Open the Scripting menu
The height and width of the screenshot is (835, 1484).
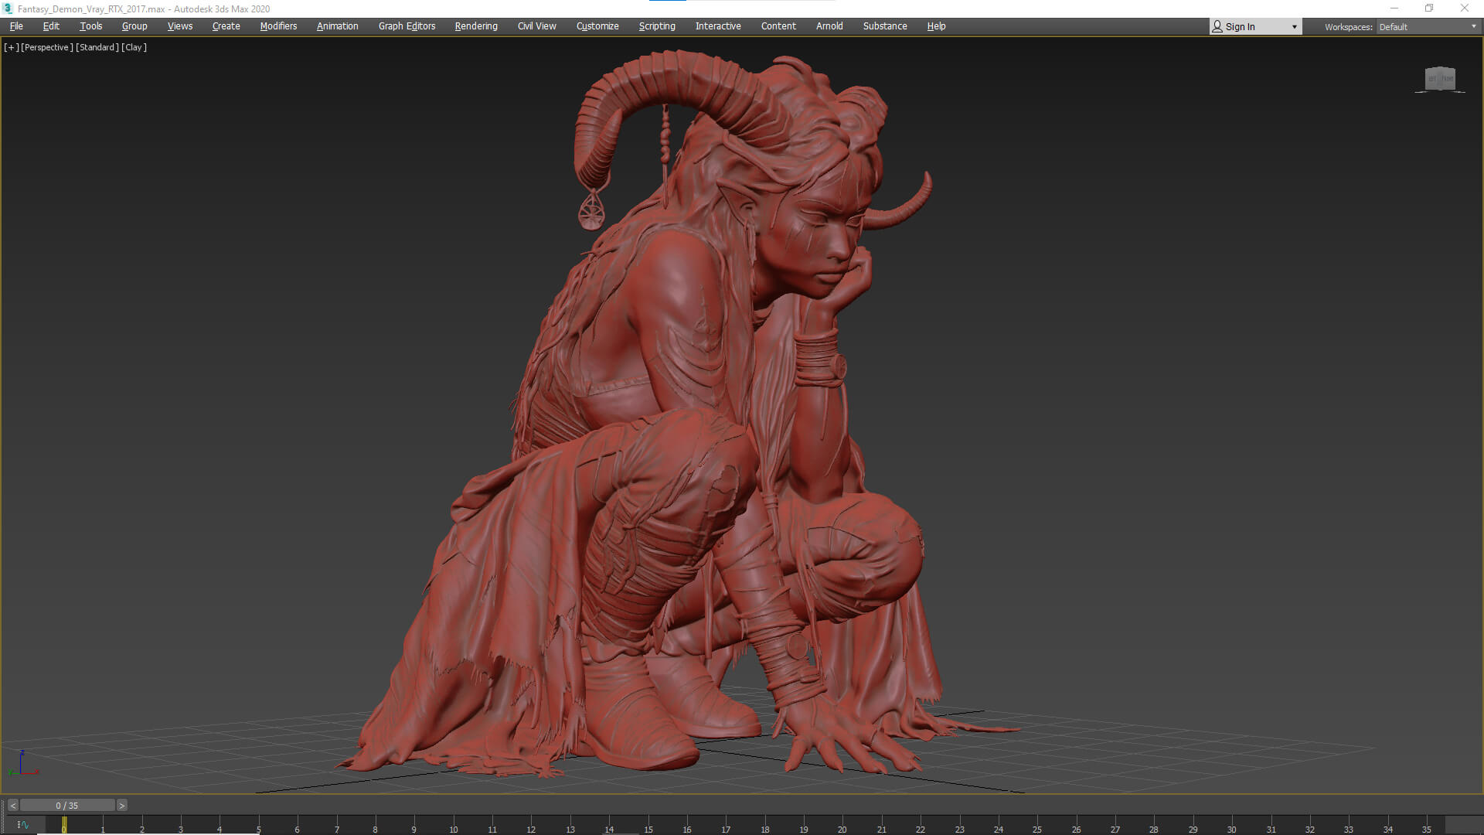click(x=657, y=26)
